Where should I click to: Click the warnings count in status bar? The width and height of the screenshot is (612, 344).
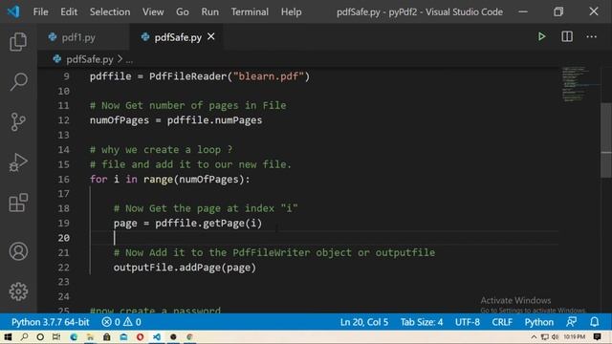pyautogui.click(x=132, y=322)
